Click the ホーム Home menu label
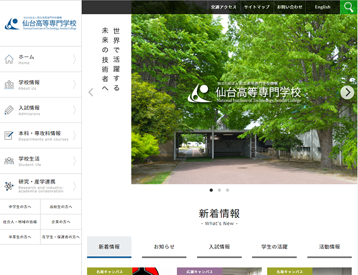 [26, 59]
